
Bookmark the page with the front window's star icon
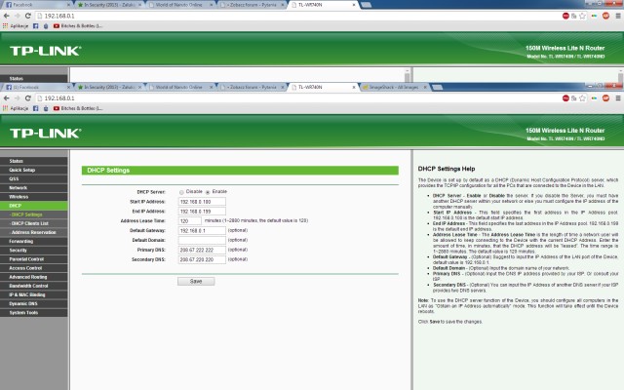click(582, 97)
